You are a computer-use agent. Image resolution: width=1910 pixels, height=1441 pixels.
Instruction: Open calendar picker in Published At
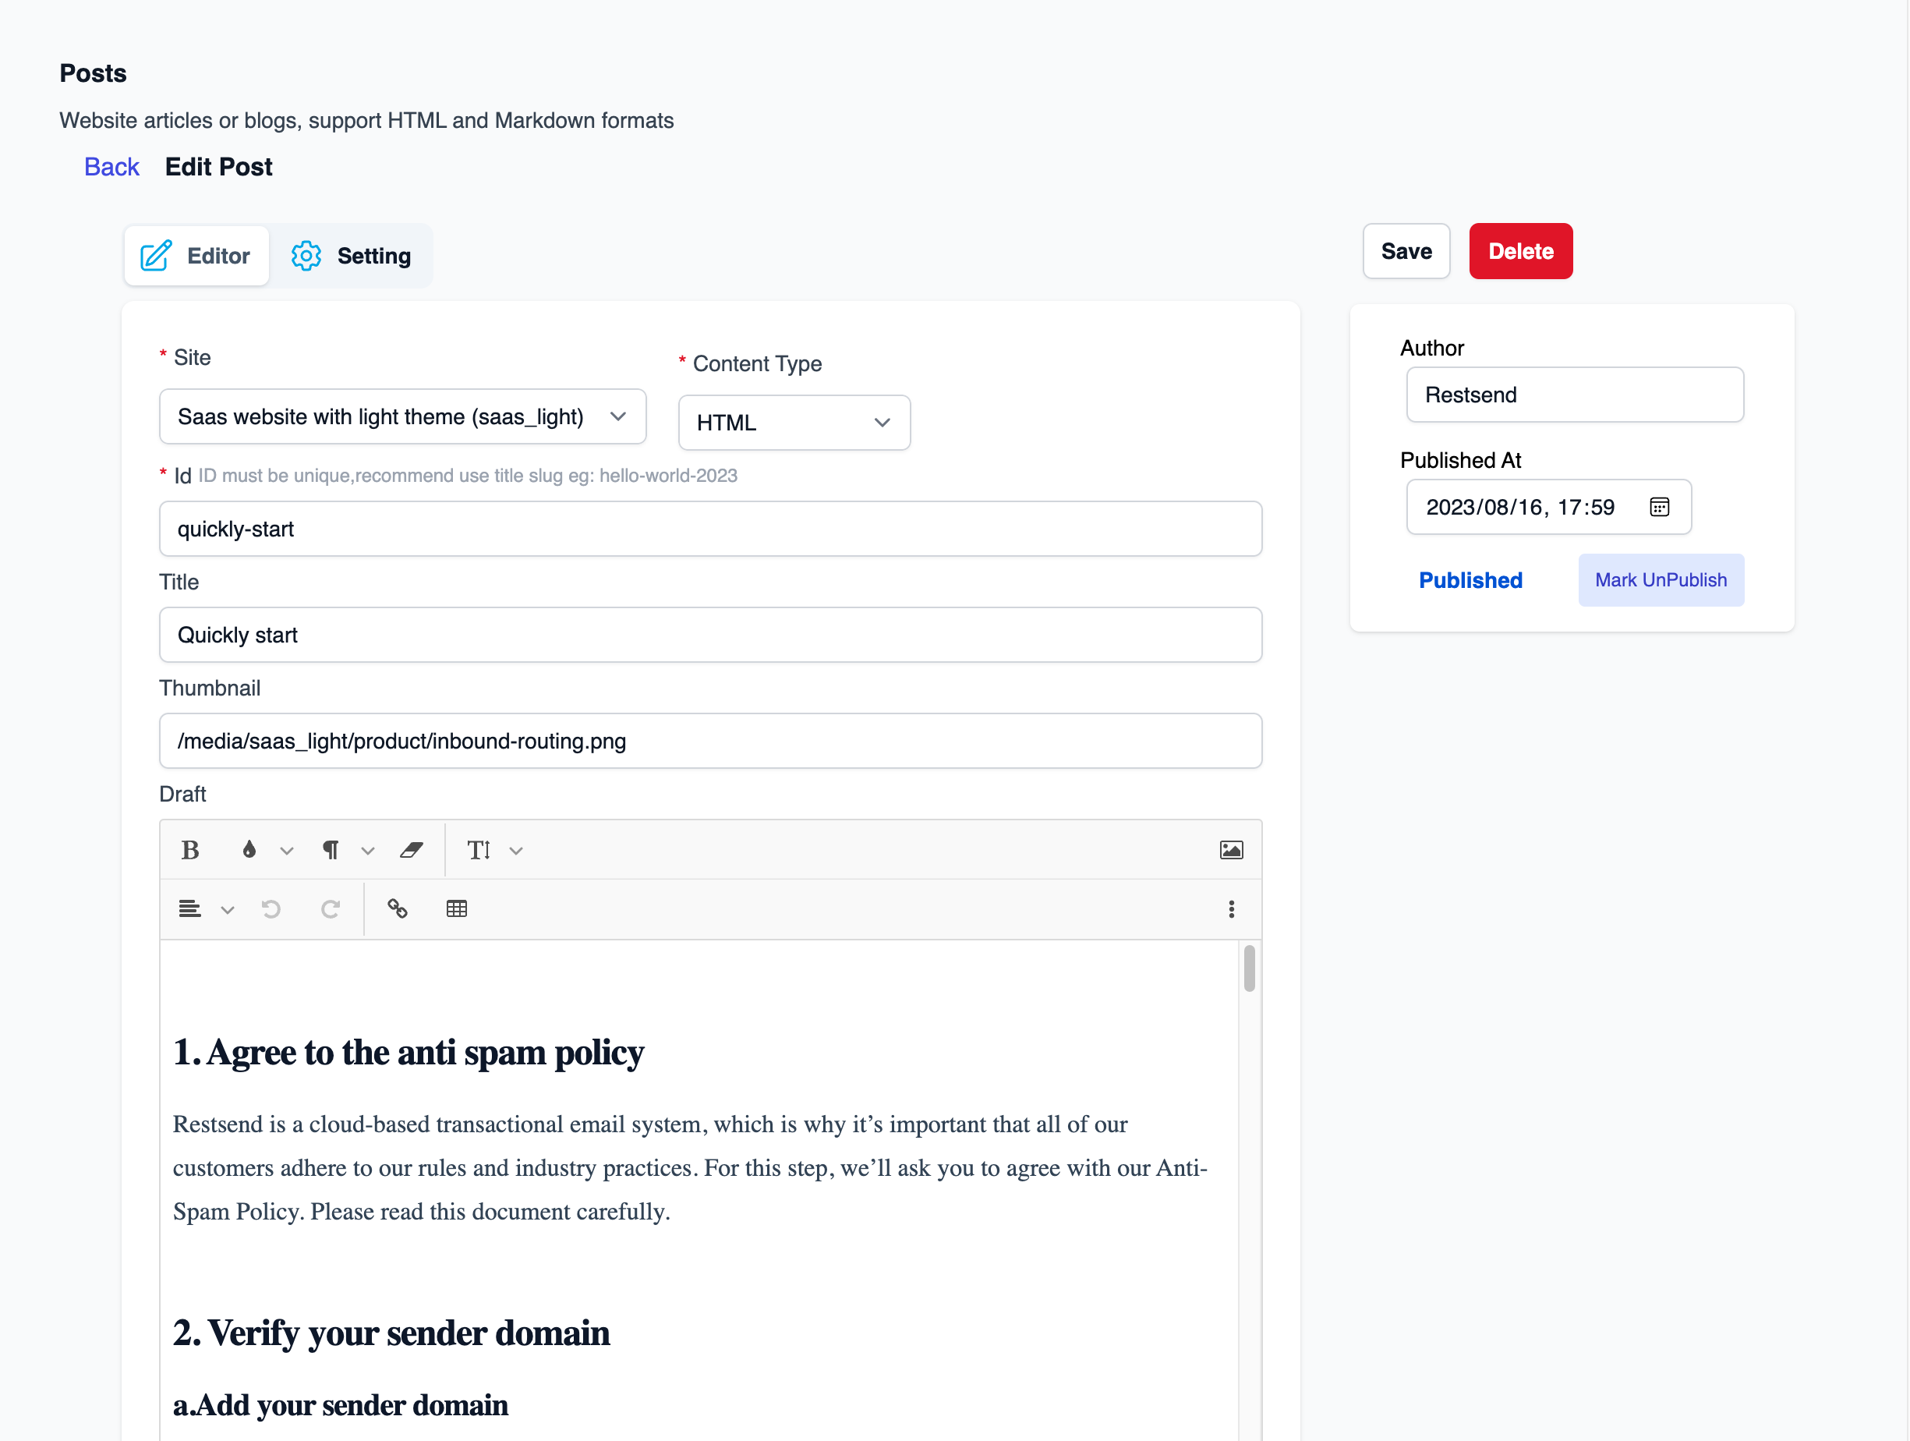[x=1659, y=507]
